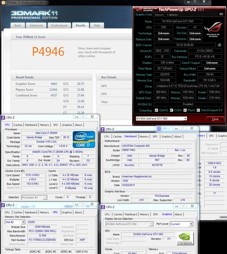Open the Professional tab in 3DMark
Image resolution: width=227 pixels, height=254 pixels.
coord(59,25)
